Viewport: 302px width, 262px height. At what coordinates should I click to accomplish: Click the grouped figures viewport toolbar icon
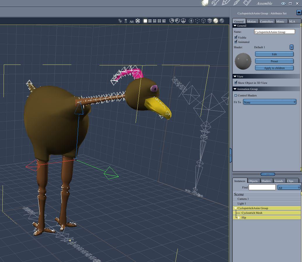[x=132, y=21]
